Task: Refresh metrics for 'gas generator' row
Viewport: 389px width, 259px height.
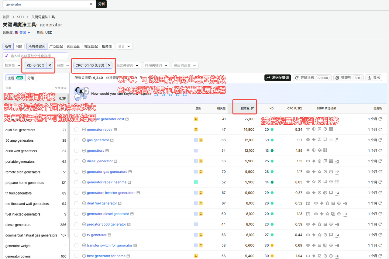Action: point(380,140)
